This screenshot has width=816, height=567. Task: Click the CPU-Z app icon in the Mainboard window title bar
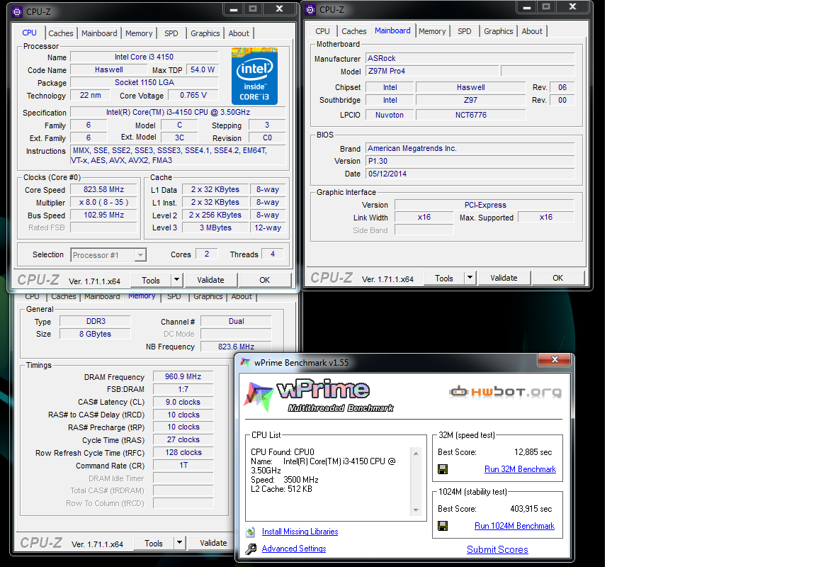(x=311, y=9)
